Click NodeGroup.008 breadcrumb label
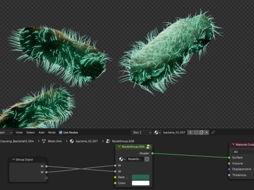 [123, 141]
